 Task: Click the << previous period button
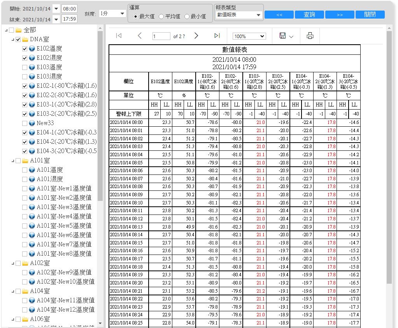click(279, 14)
